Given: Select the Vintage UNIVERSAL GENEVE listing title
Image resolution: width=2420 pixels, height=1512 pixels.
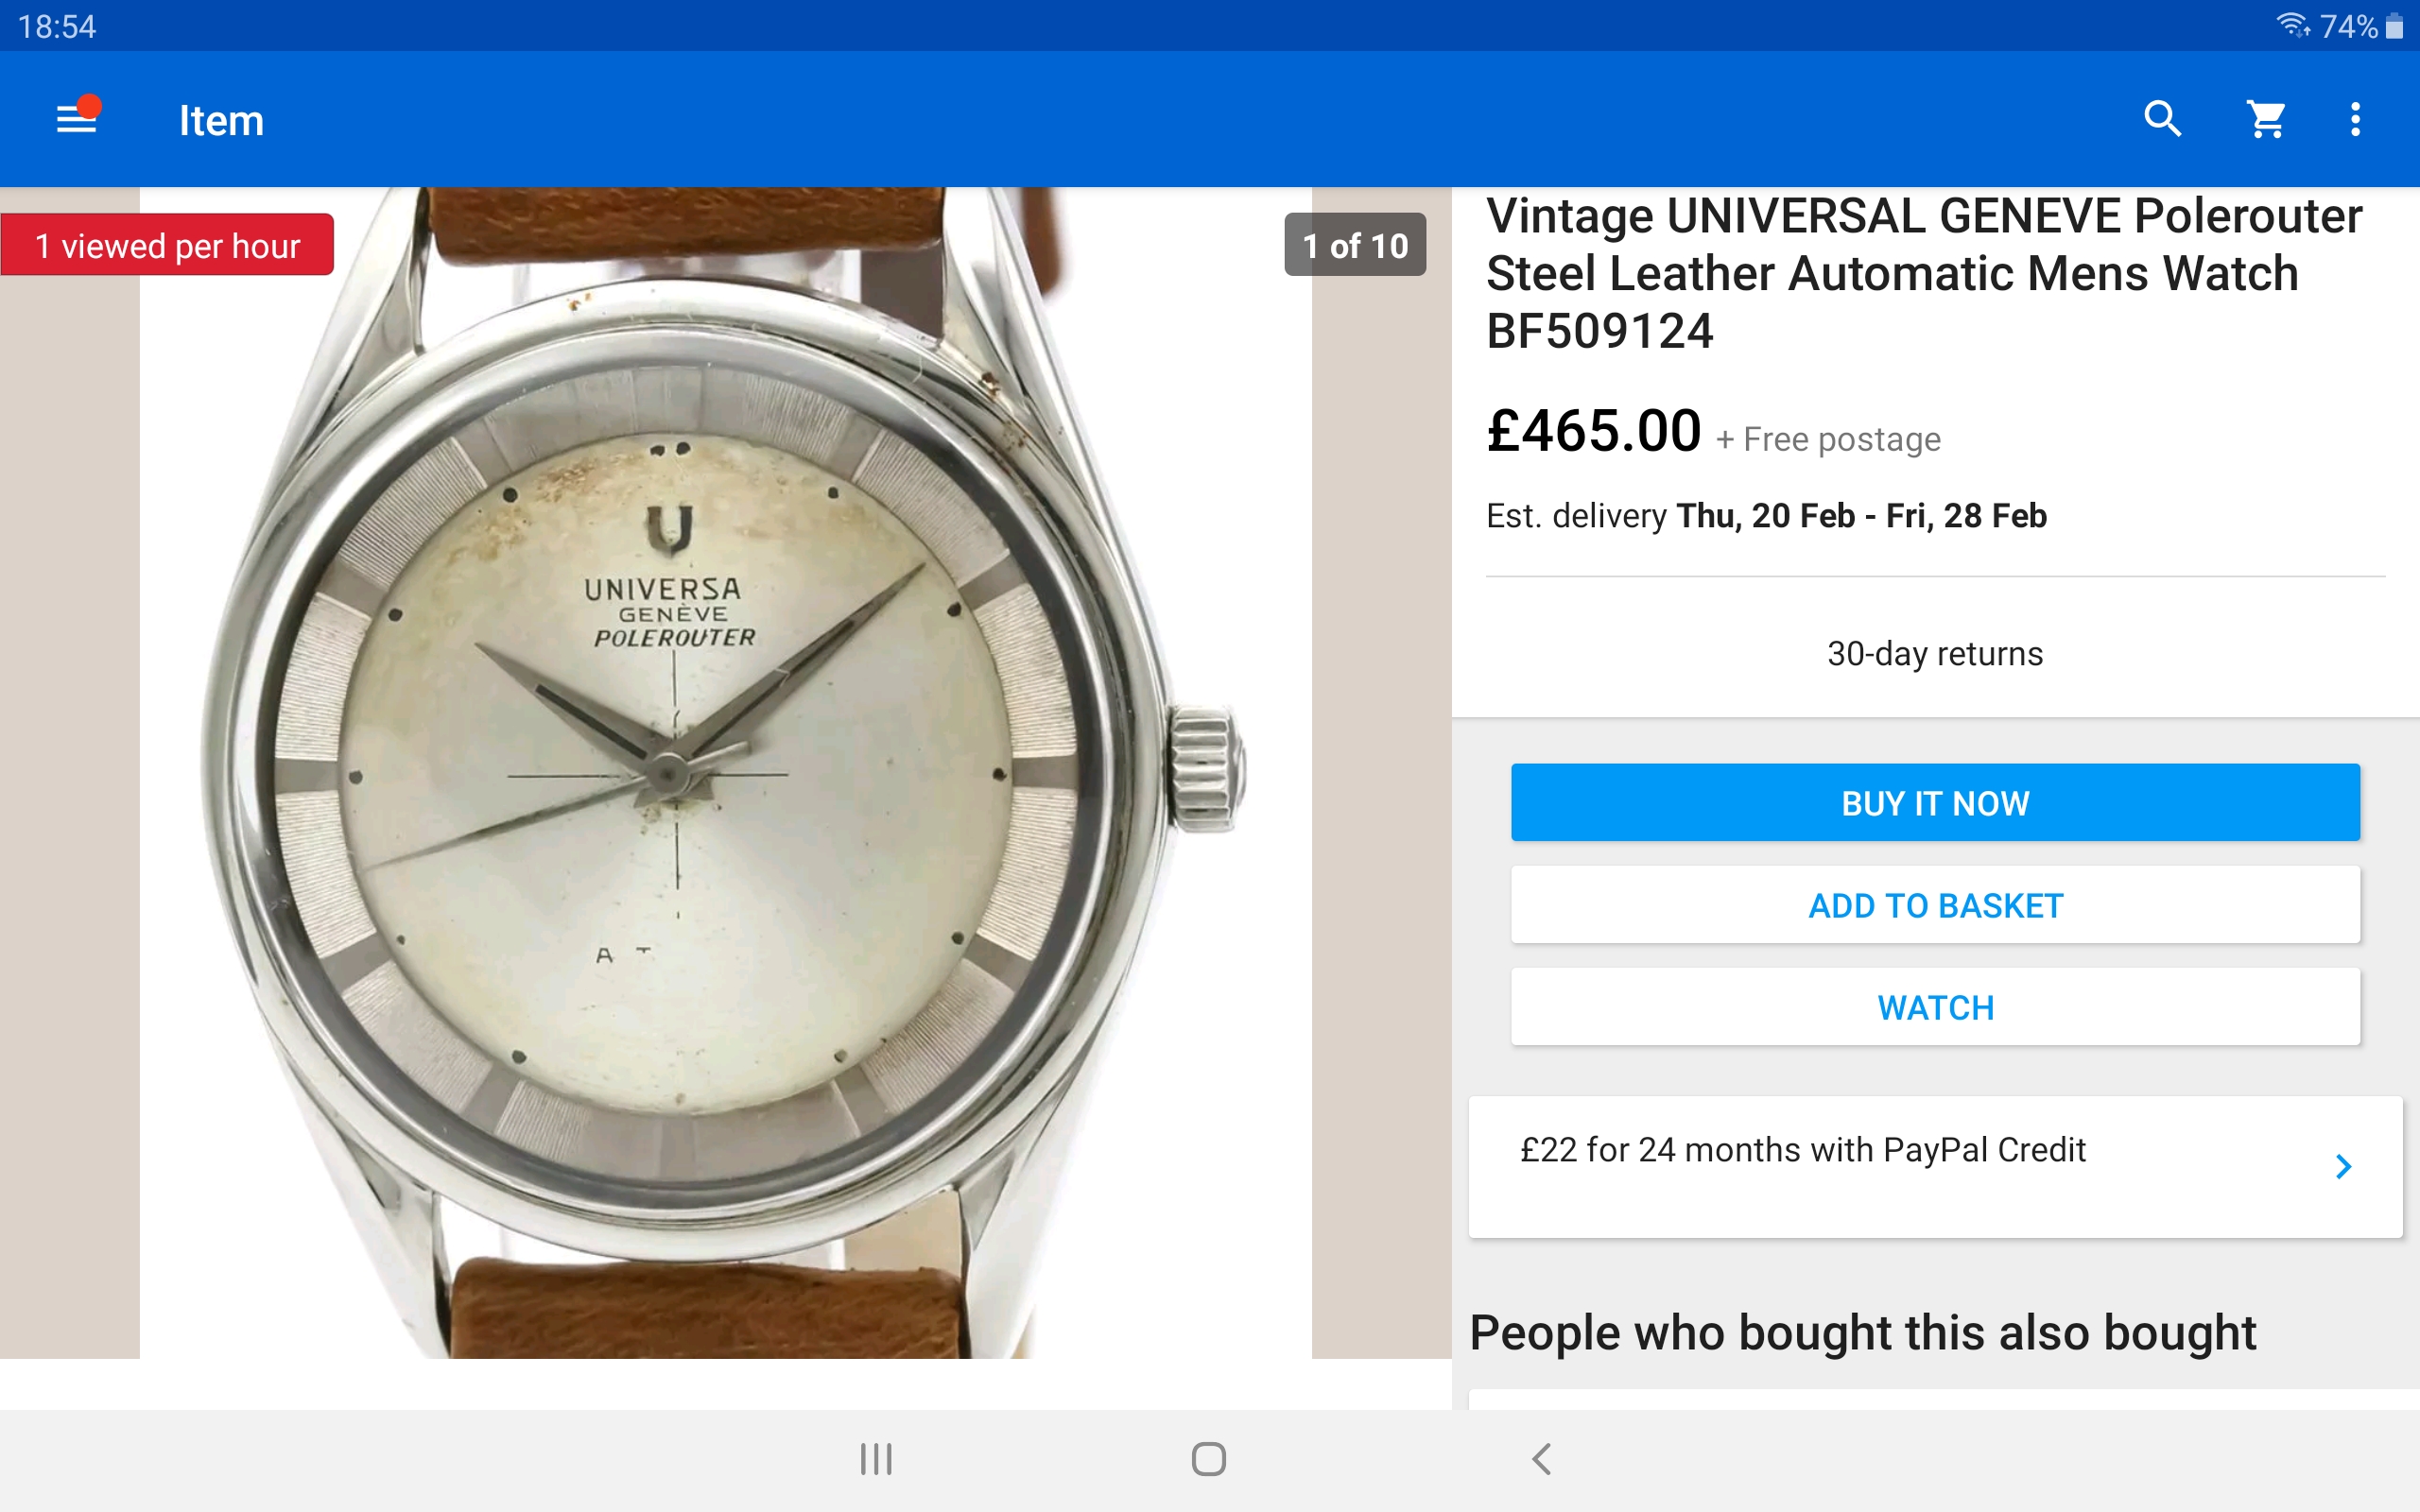Looking at the screenshot, I should pyautogui.click(x=1925, y=273).
